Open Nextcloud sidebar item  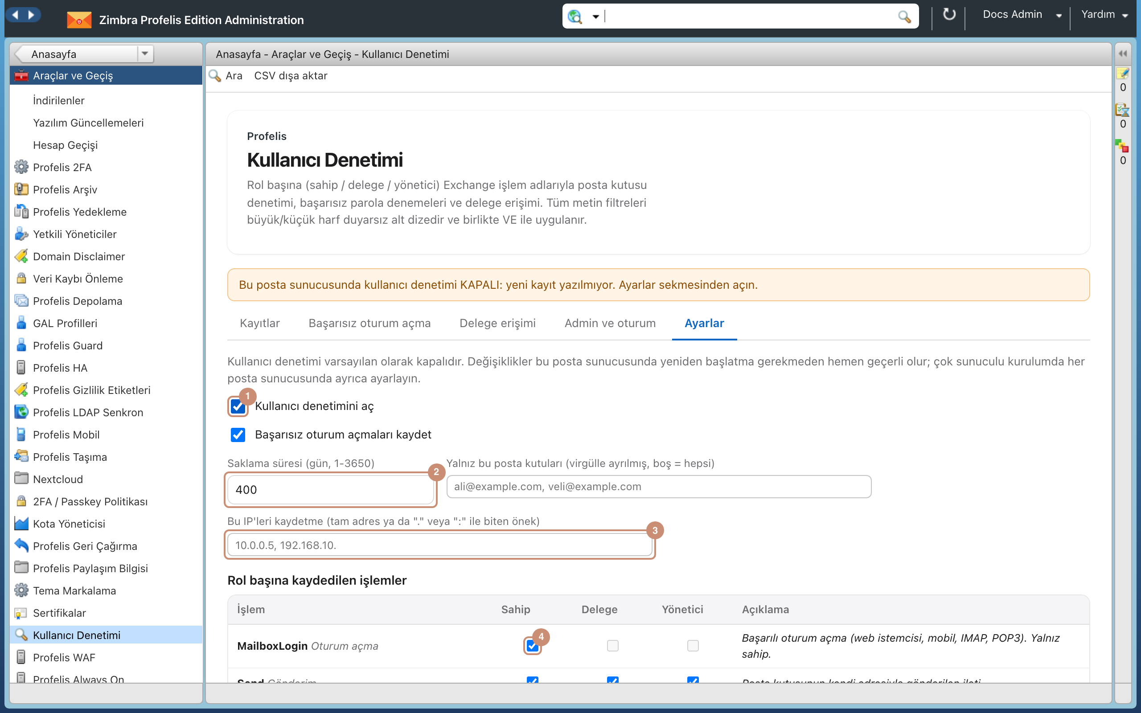click(106, 479)
